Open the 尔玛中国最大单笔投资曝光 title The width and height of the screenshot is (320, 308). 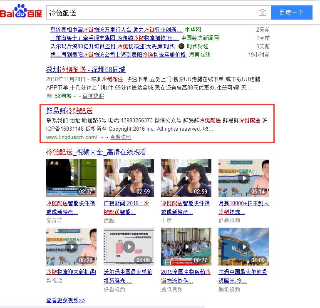[x=243, y=276]
